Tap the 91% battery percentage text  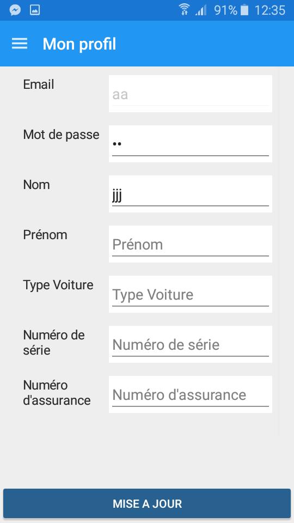point(225,10)
